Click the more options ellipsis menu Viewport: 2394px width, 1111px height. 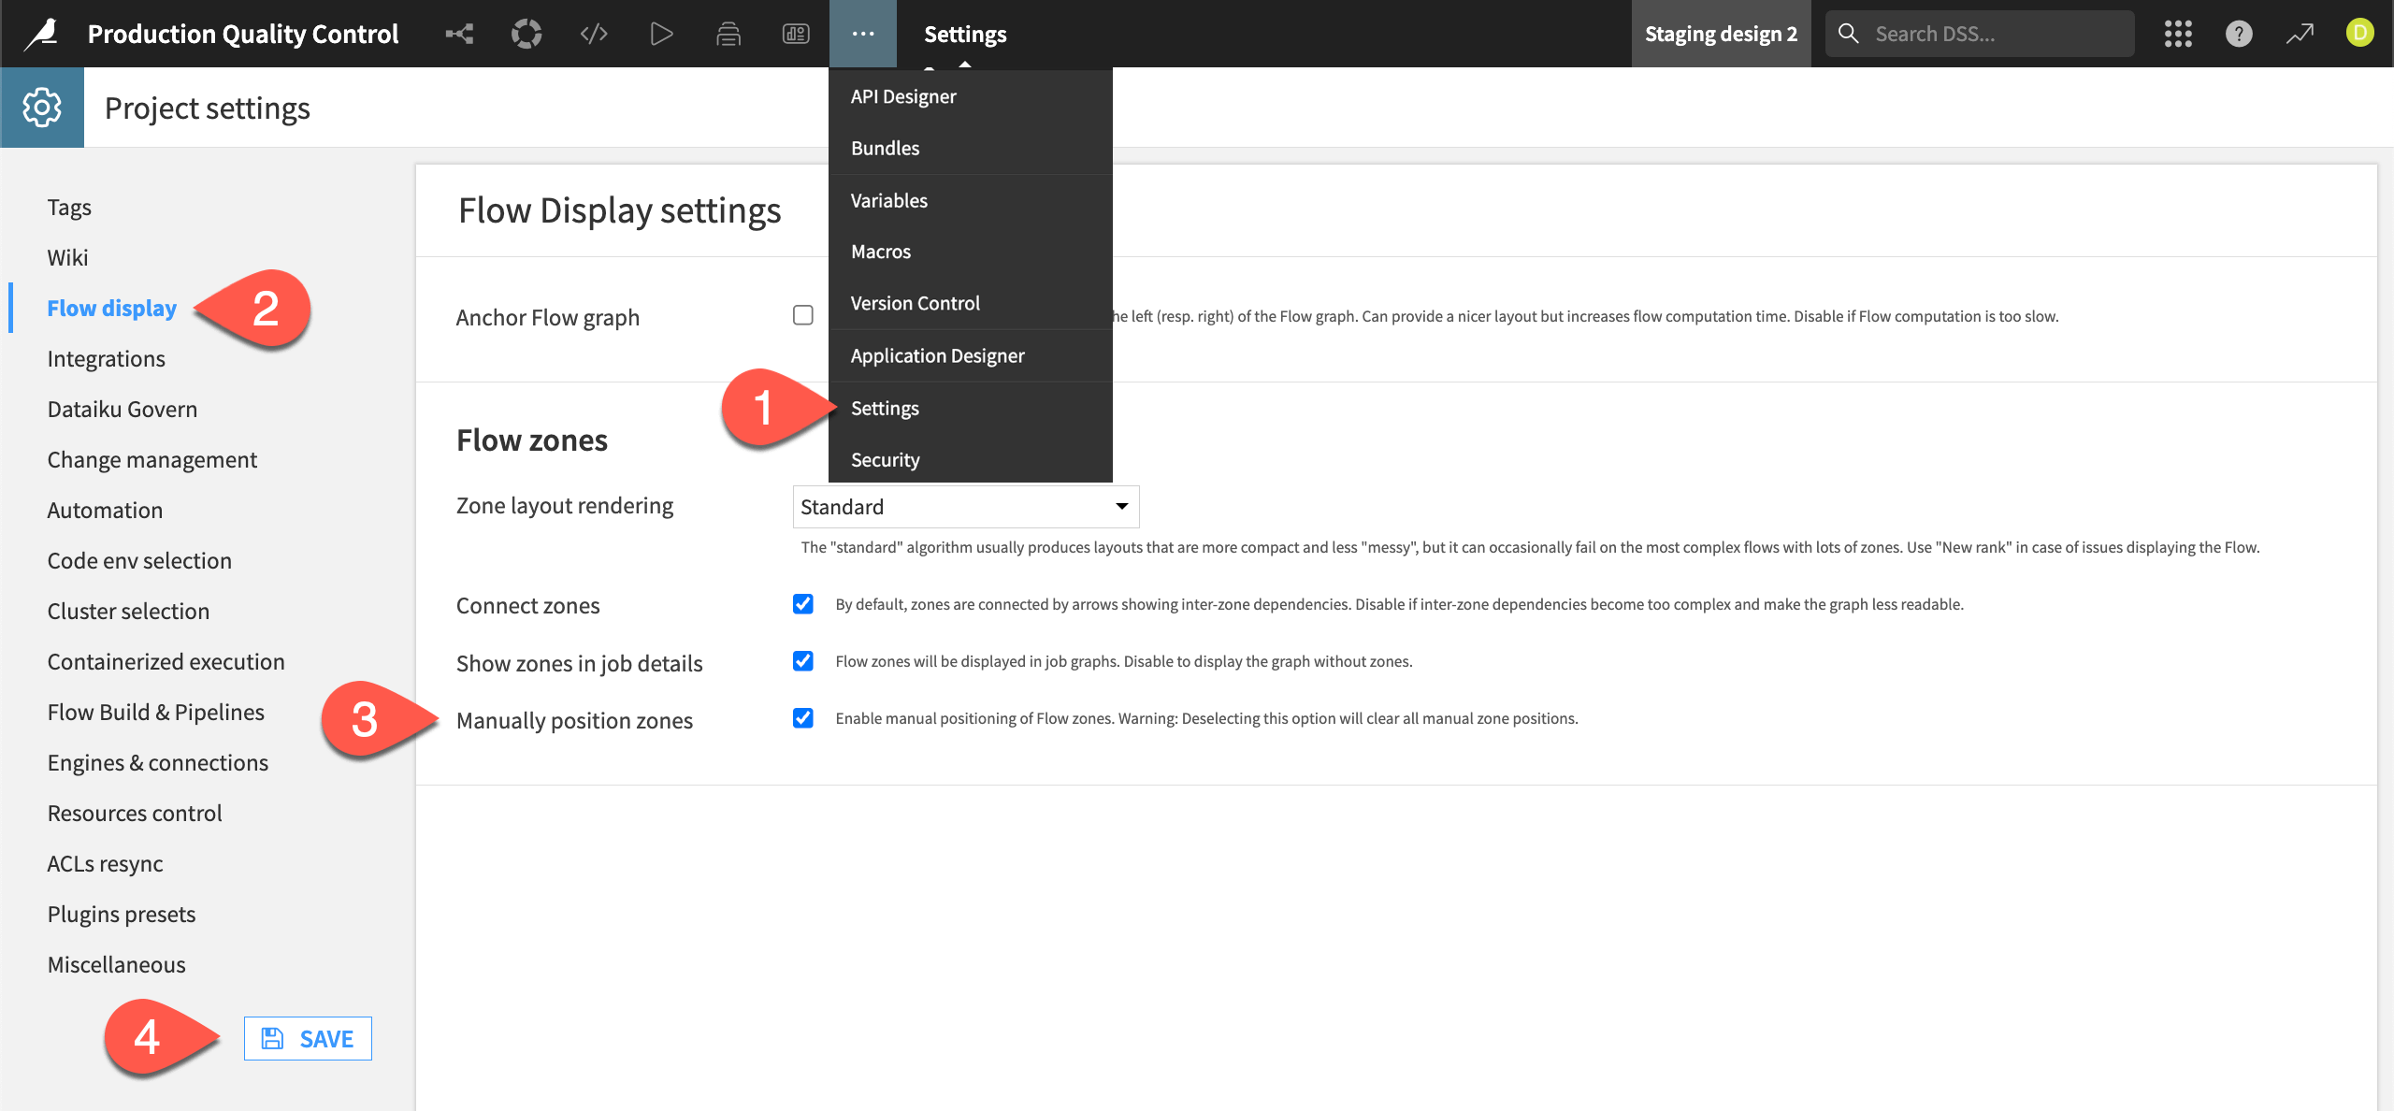pyautogui.click(x=862, y=34)
